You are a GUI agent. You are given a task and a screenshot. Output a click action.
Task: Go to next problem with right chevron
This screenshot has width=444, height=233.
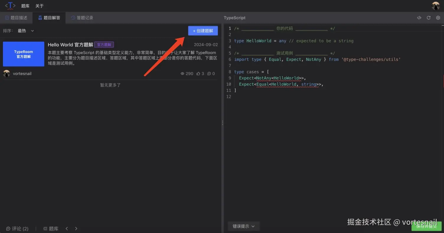76,229
